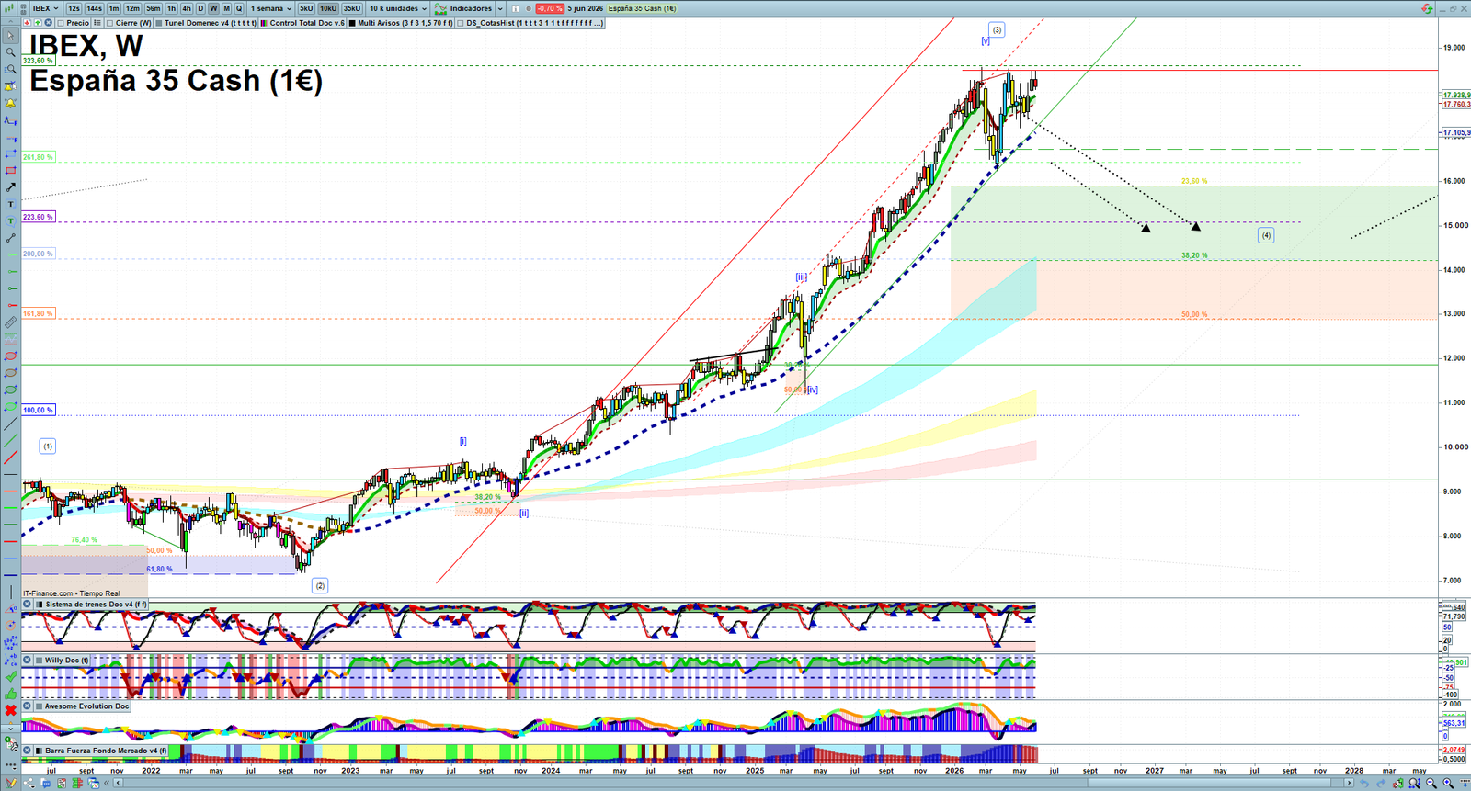Click the zoom in magnifier in bottom bar

tap(1449, 783)
